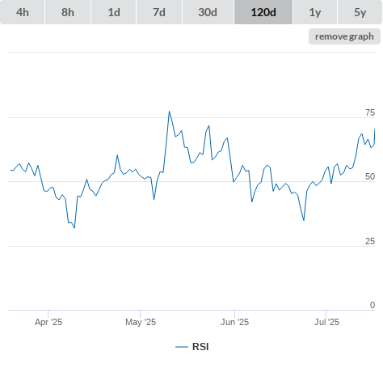Choose the 1d time range tab
Viewport: 383px width, 368px height.
114,12
